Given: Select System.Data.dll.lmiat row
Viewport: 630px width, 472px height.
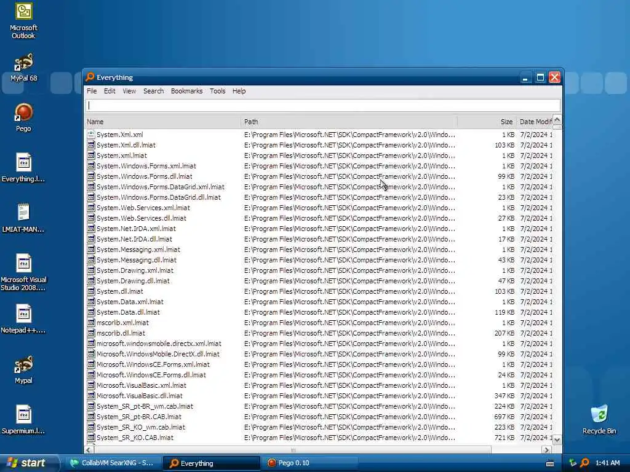Looking at the screenshot, I should coord(319,312).
